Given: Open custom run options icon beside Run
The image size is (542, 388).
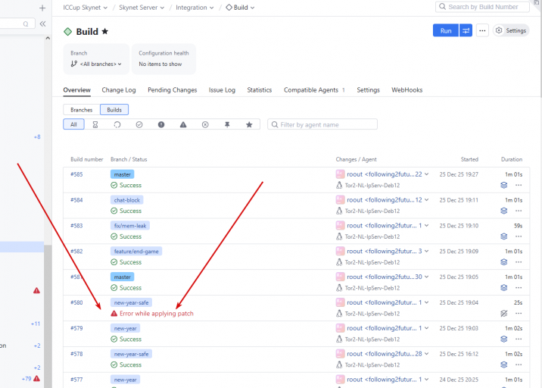Looking at the screenshot, I should coord(466,30).
